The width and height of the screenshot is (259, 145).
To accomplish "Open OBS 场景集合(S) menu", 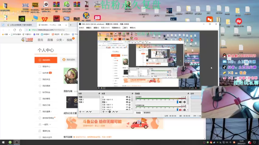I will pos(116,28).
